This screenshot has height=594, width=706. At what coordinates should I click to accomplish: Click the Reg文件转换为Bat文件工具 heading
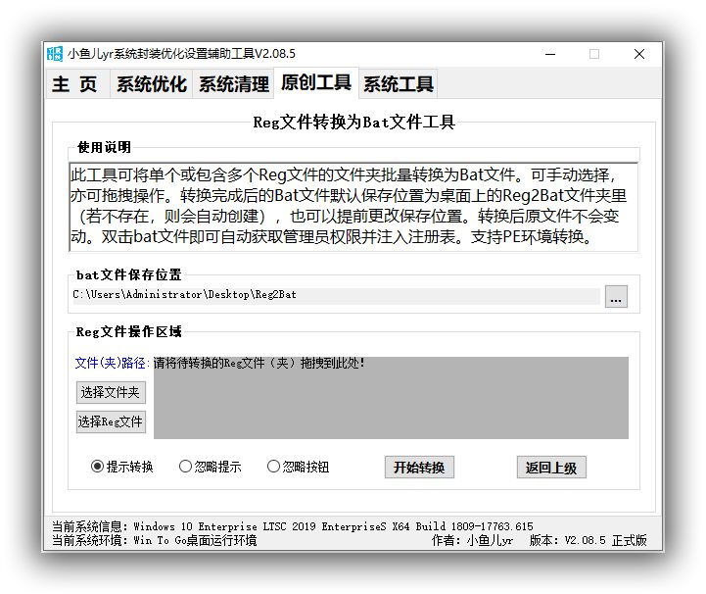(x=353, y=123)
